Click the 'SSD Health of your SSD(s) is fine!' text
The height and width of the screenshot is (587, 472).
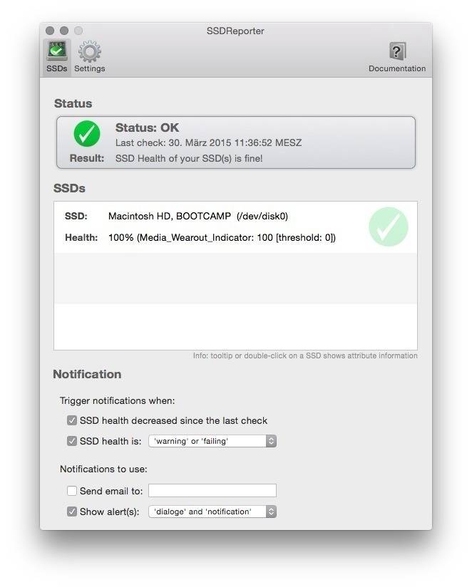(189, 158)
